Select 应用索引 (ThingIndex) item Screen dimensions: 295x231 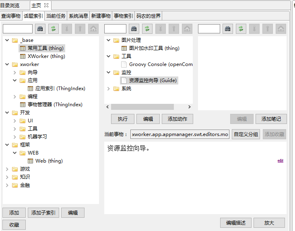pos(56,89)
